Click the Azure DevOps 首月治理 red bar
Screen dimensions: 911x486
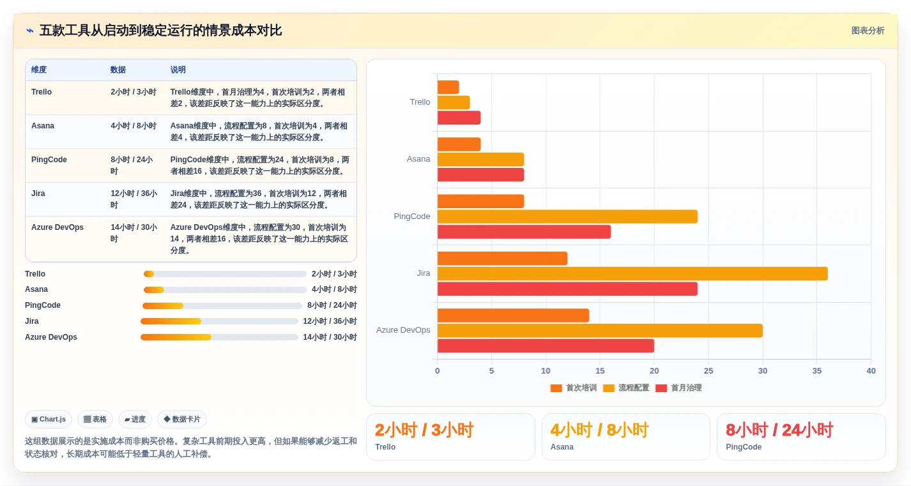(x=546, y=346)
